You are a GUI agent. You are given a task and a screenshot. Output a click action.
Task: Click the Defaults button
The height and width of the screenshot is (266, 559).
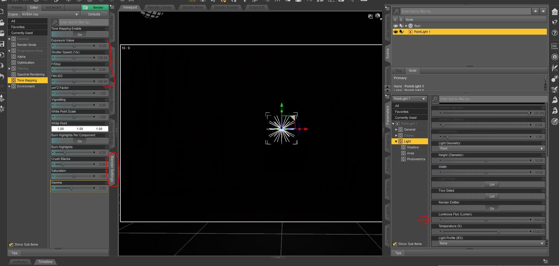click(94, 14)
